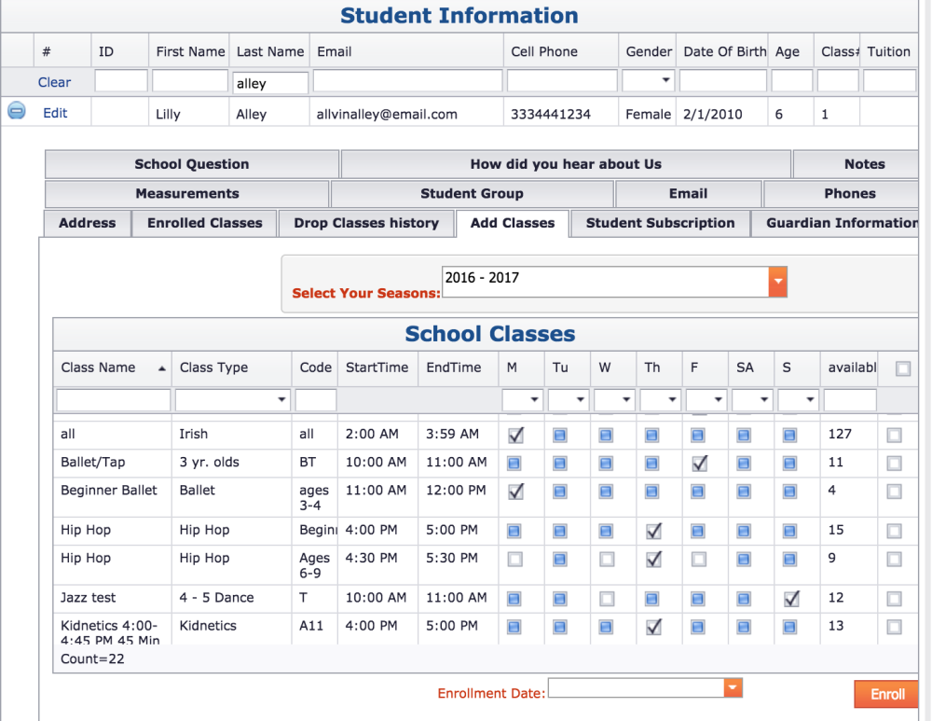Click the Cell Phone filter field
Screen dimensions: 932x721
pos(562,81)
